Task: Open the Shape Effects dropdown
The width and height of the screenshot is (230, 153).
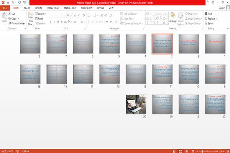Action: 193,23
